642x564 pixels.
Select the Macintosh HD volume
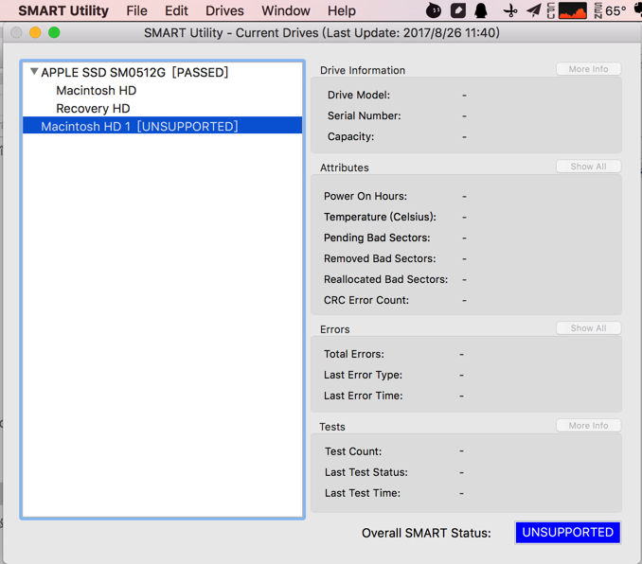coord(97,91)
